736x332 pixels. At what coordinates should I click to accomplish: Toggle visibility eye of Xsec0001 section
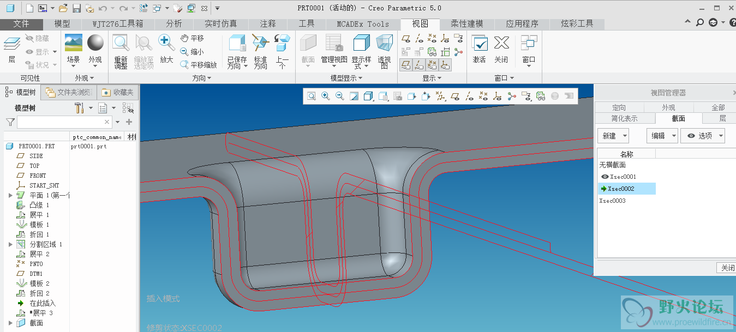(605, 177)
